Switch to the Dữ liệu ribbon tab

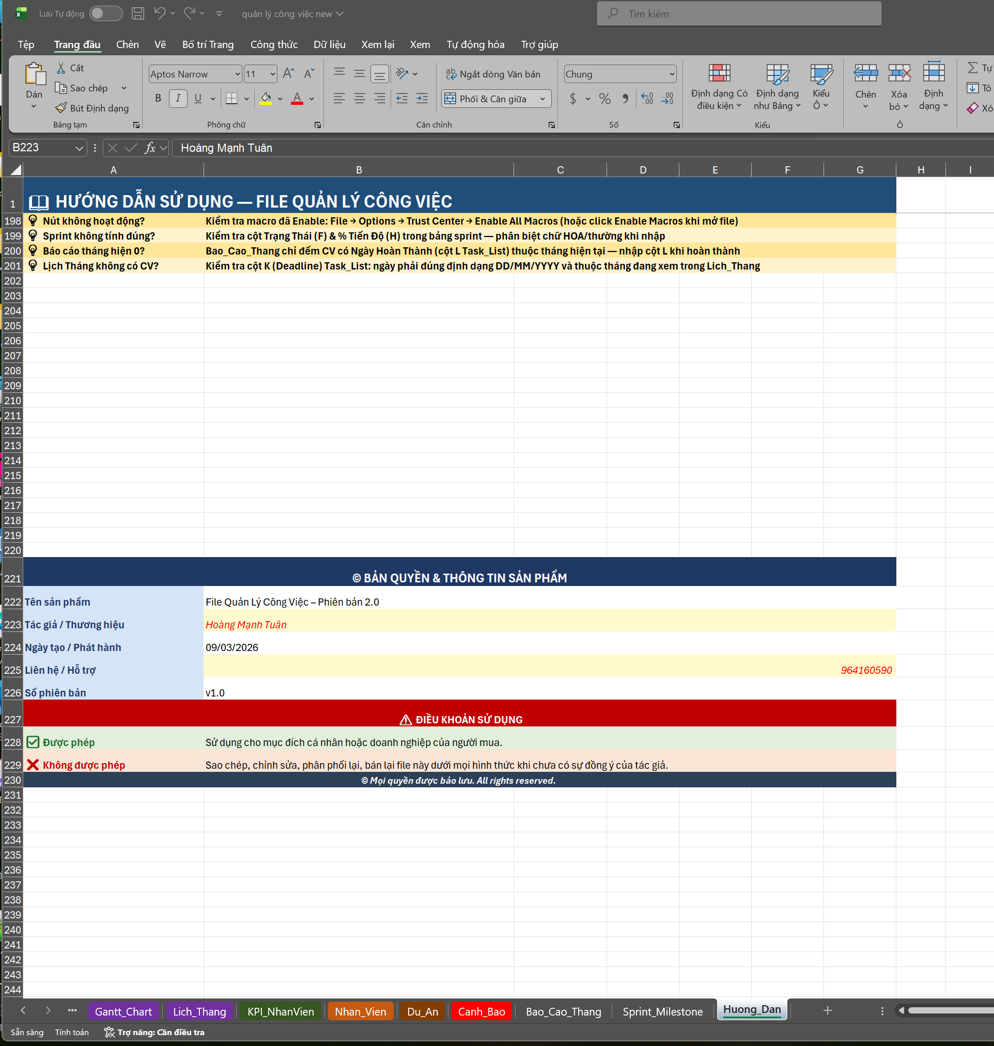330,44
